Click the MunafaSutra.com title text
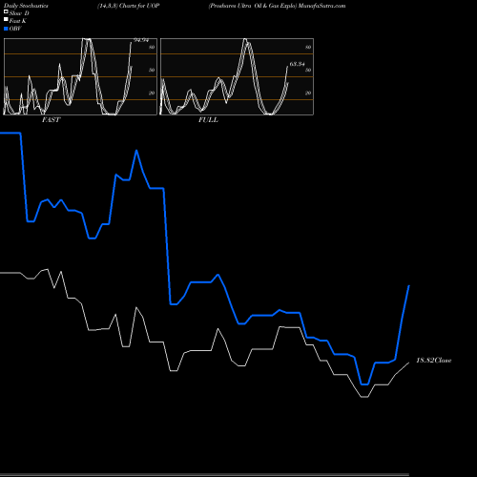 point(321,6)
